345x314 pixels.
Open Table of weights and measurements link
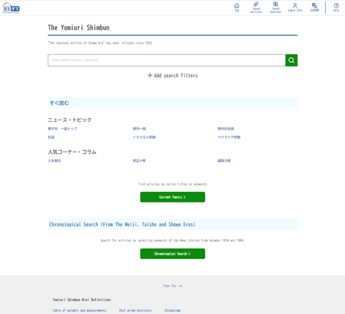pyautogui.click(x=79, y=310)
